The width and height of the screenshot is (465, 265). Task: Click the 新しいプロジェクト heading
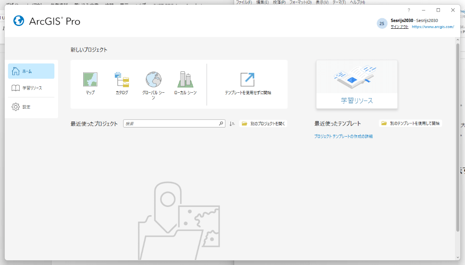(89, 50)
